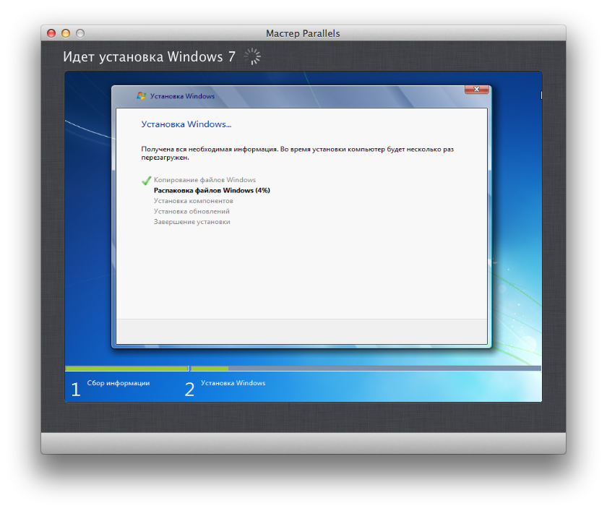Click the 'Получена вся необходимая информация' paragraph
This screenshot has height=511, width=607.
297,153
